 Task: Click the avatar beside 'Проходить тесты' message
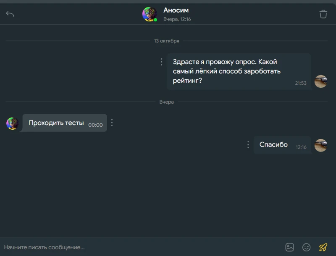13,123
